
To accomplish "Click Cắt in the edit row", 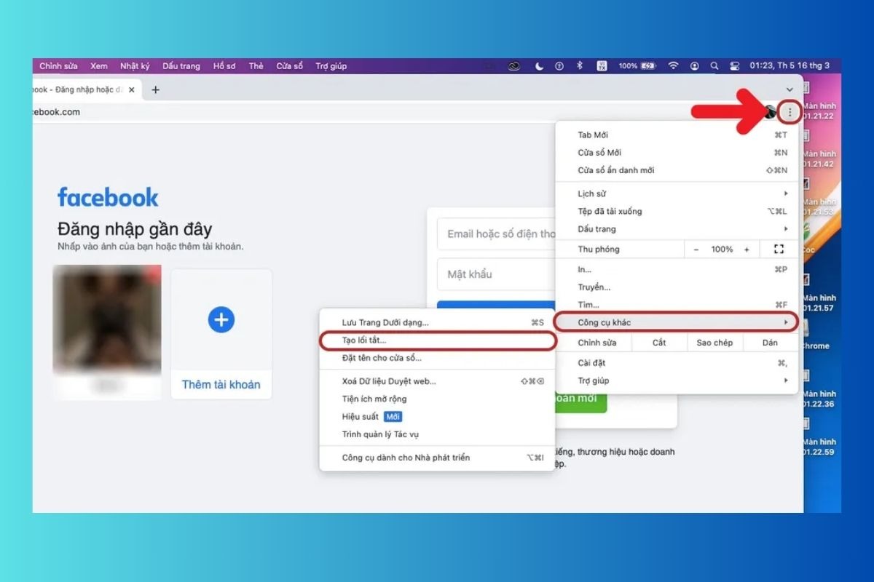I will point(659,343).
